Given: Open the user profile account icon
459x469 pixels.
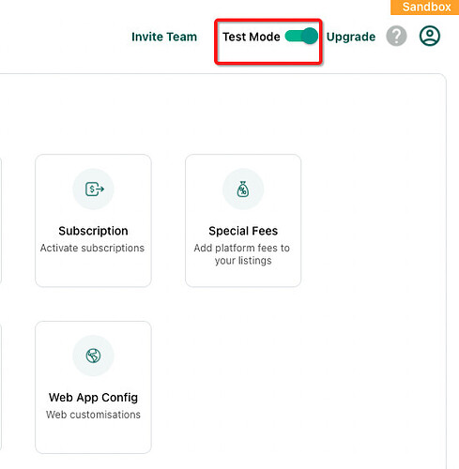Looking at the screenshot, I should pos(430,36).
